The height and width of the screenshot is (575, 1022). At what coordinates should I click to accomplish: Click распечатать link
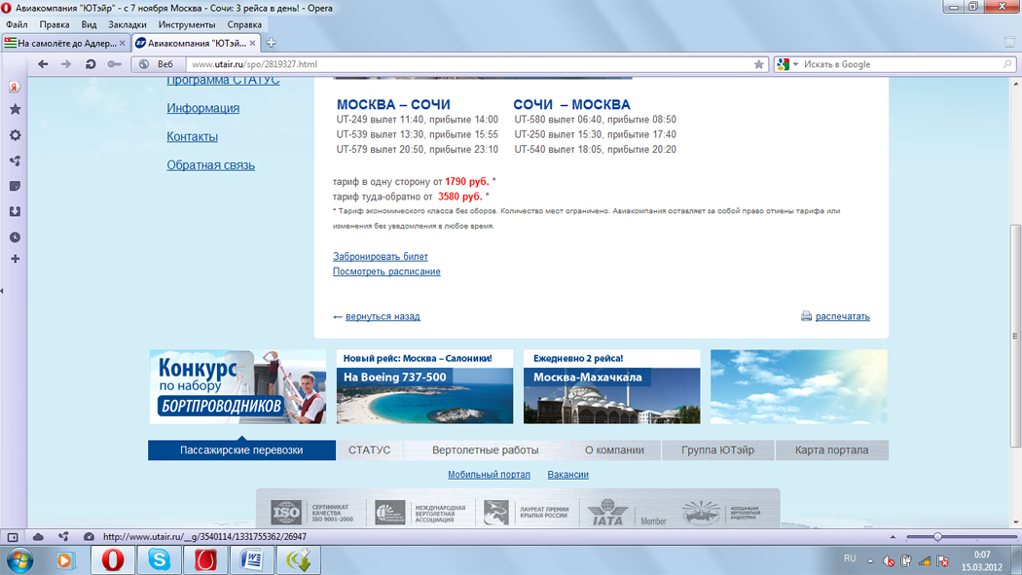click(x=842, y=316)
